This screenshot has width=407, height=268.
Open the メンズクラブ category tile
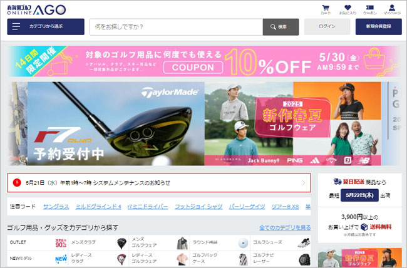tap(98, 243)
